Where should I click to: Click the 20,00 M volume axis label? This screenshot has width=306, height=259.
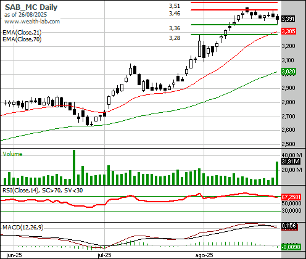pyautogui.click(x=292, y=170)
